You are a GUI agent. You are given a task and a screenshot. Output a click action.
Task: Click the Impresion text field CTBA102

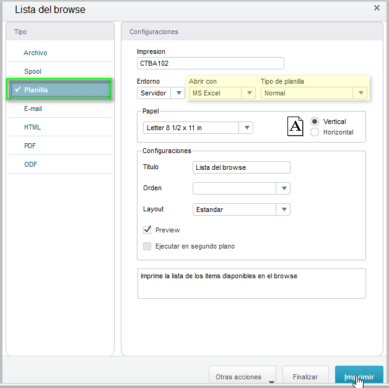[x=211, y=63]
